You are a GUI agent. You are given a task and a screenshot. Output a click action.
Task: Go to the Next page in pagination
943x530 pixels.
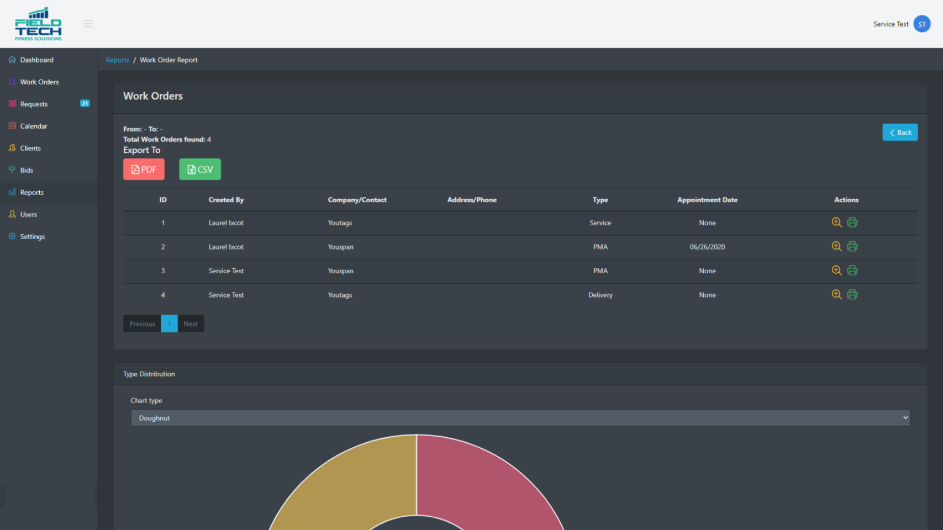click(191, 324)
